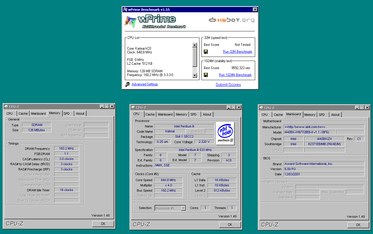Click the Level 2 cache 512 KBytes field
The width and height of the screenshot is (373, 234).
[222, 190]
